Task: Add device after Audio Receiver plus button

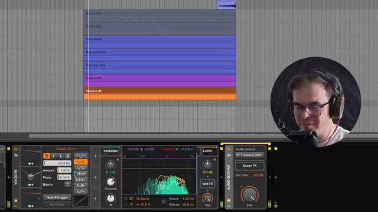Action: coord(269,177)
